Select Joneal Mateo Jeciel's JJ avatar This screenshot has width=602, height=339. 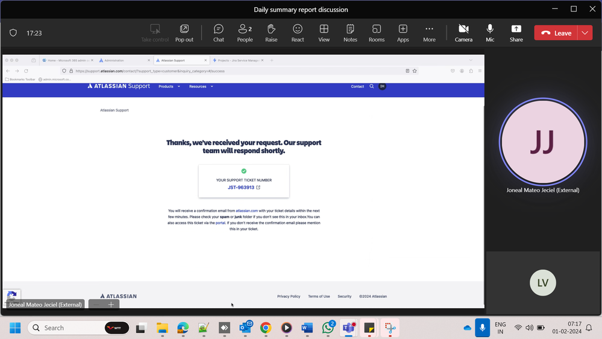point(542,142)
